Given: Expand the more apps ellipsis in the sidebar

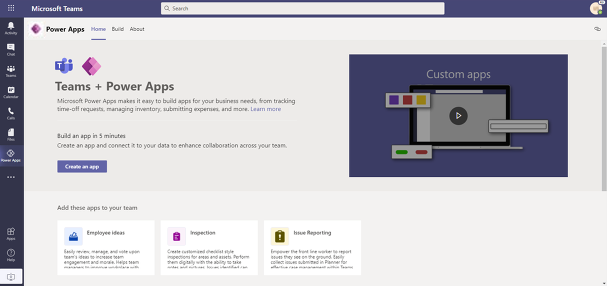Looking at the screenshot, I should pos(11,177).
